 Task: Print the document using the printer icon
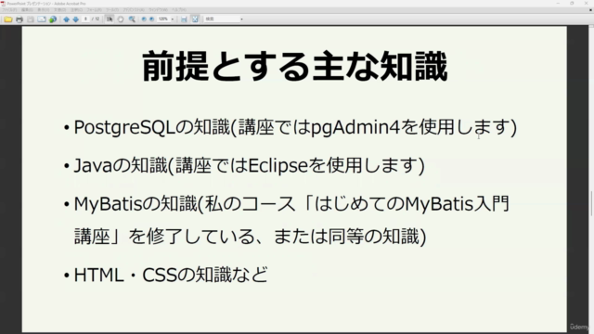click(x=19, y=19)
